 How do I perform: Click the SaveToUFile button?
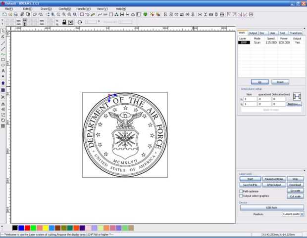pos(250,185)
